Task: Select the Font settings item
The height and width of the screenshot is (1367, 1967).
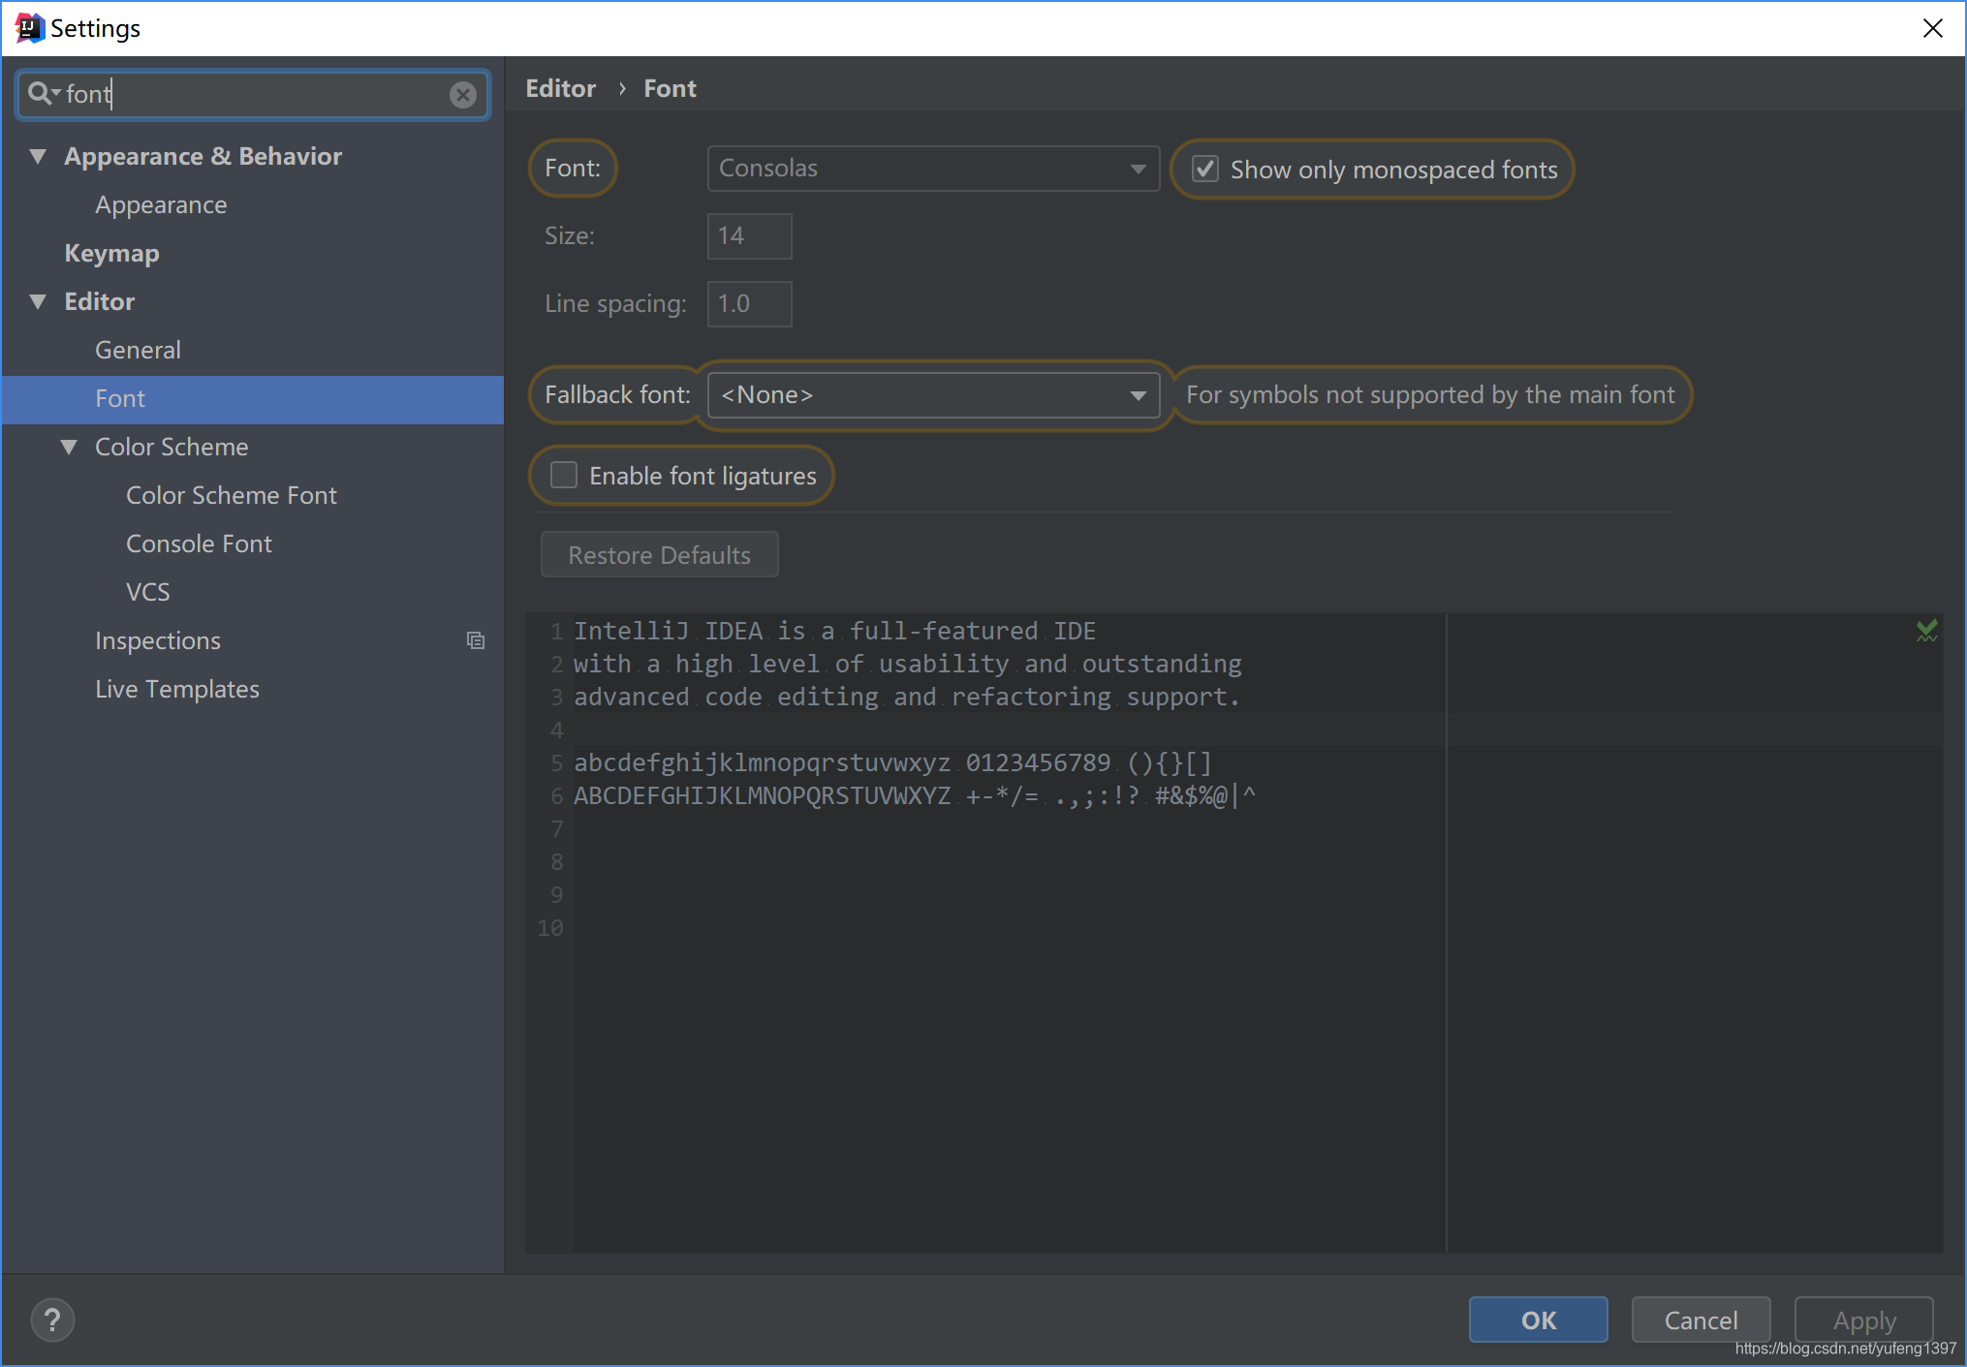Action: [x=252, y=399]
